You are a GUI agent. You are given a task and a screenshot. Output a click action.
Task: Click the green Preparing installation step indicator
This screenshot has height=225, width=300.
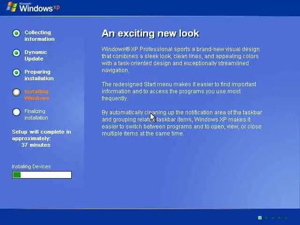tap(16, 73)
